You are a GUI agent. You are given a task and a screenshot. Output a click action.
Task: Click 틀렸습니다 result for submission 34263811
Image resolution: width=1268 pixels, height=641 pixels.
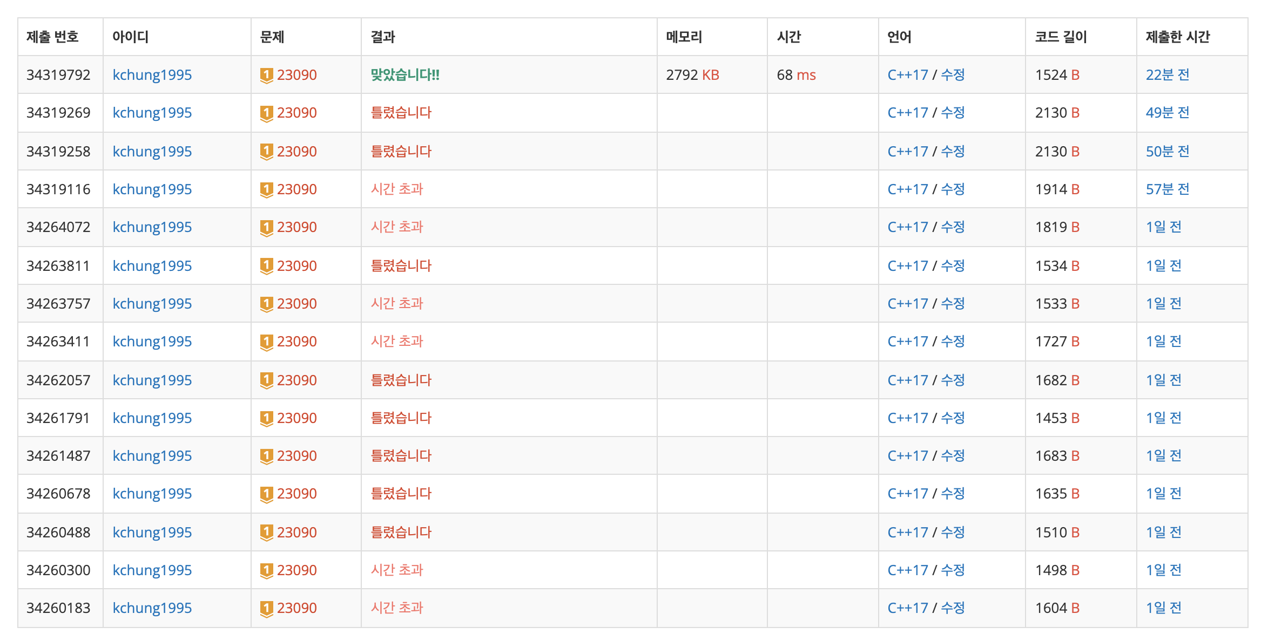401,266
